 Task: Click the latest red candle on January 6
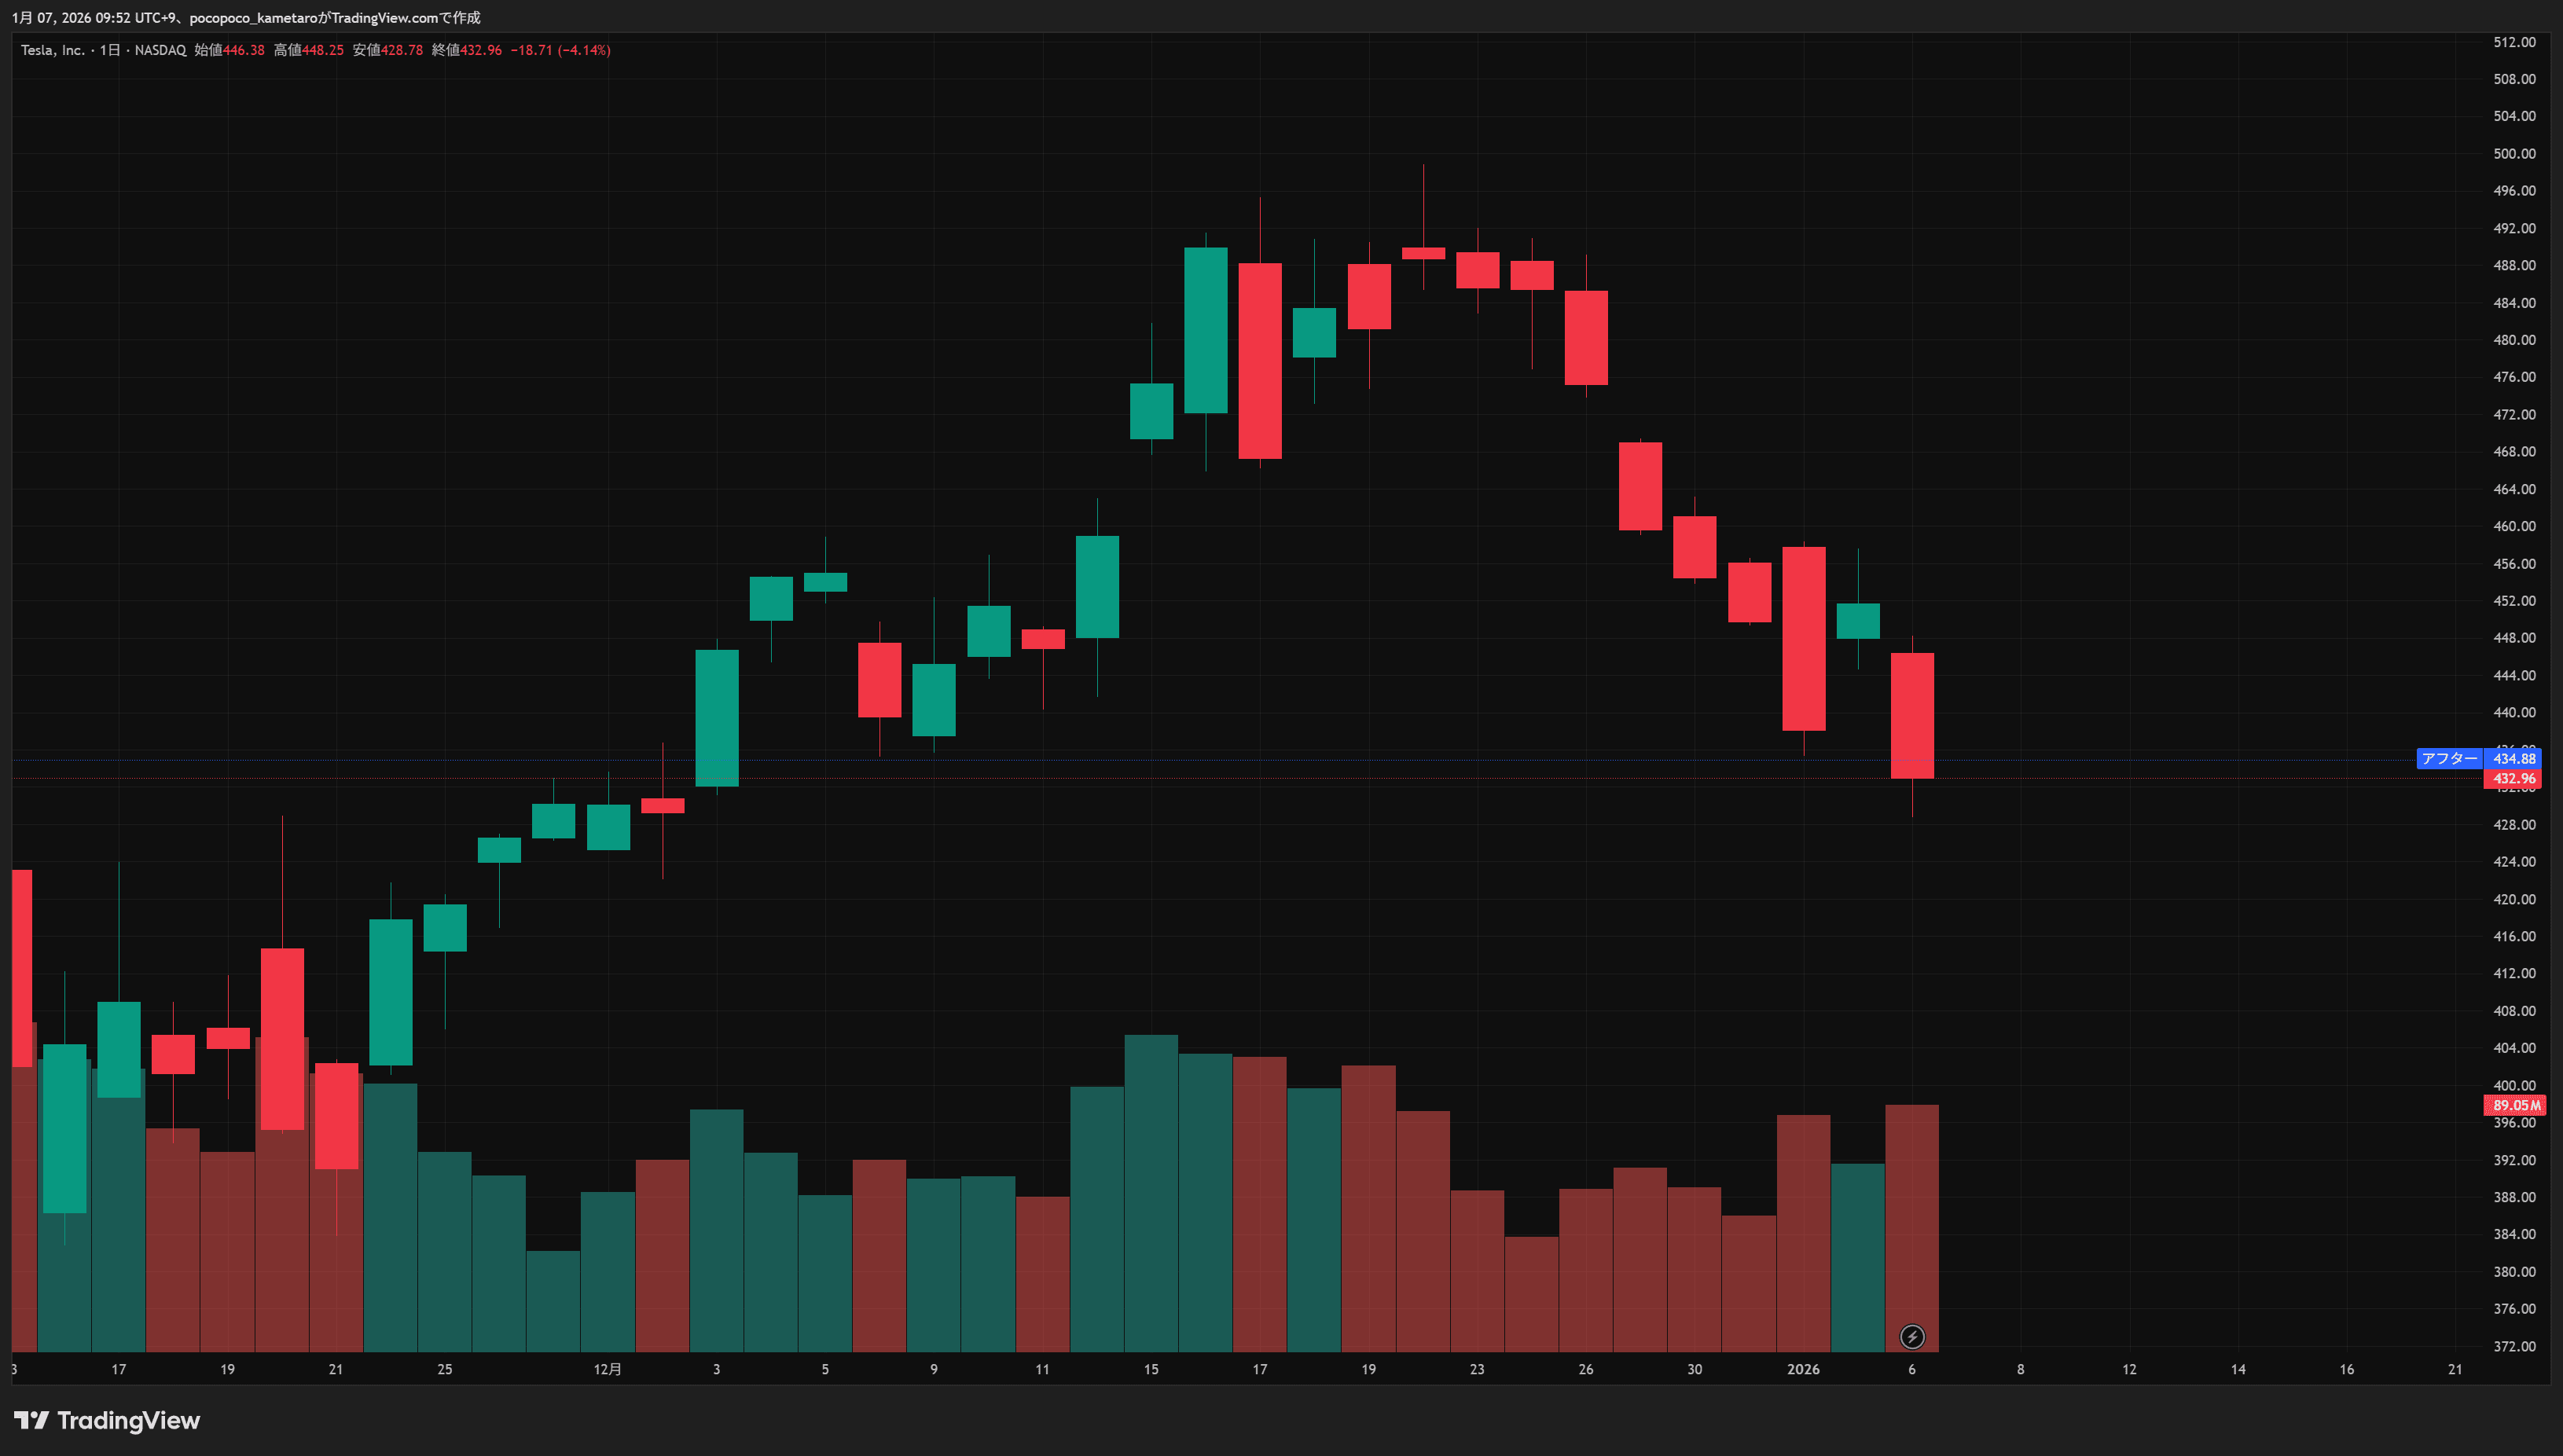tap(1912, 715)
